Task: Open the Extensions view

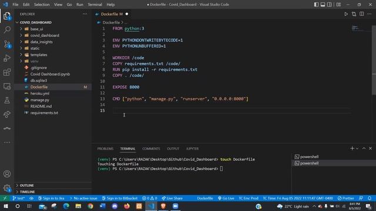Action: tap(7, 72)
